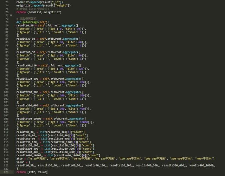This screenshot has height=176, width=225.
Task: Click variable 'results90_120' on line 92
Action: tap(26, 66)
